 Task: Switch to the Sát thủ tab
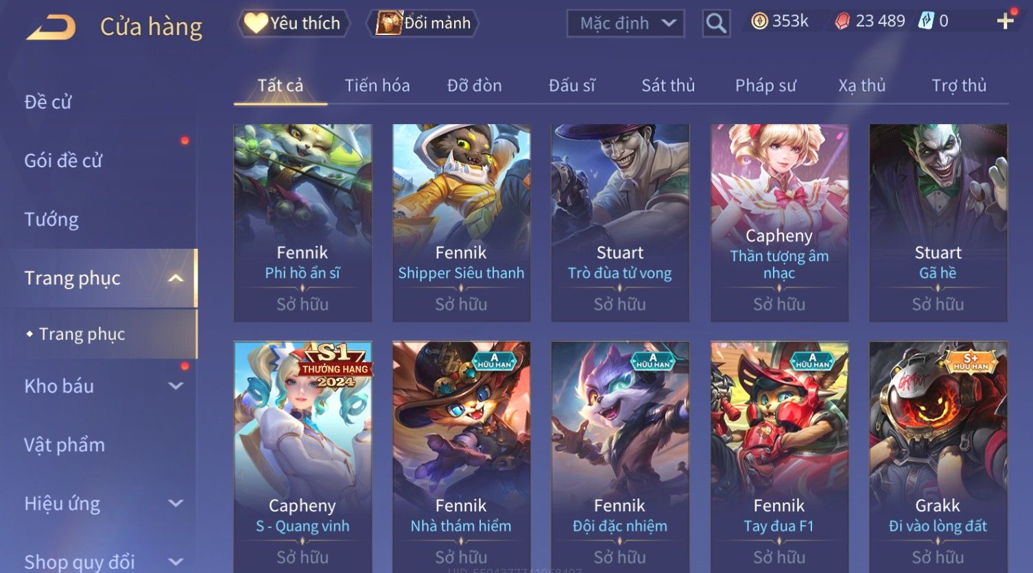pyautogui.click(x=668, y=86)
